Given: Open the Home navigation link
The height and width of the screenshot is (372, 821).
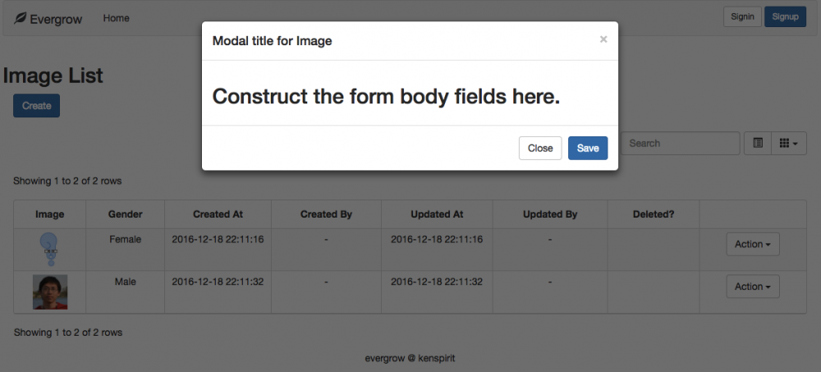Looking at the screenshot, I should click(116, 18).
